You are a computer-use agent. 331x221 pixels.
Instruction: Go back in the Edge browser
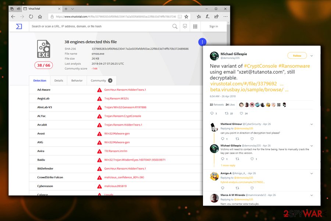(x=13, y=17)
